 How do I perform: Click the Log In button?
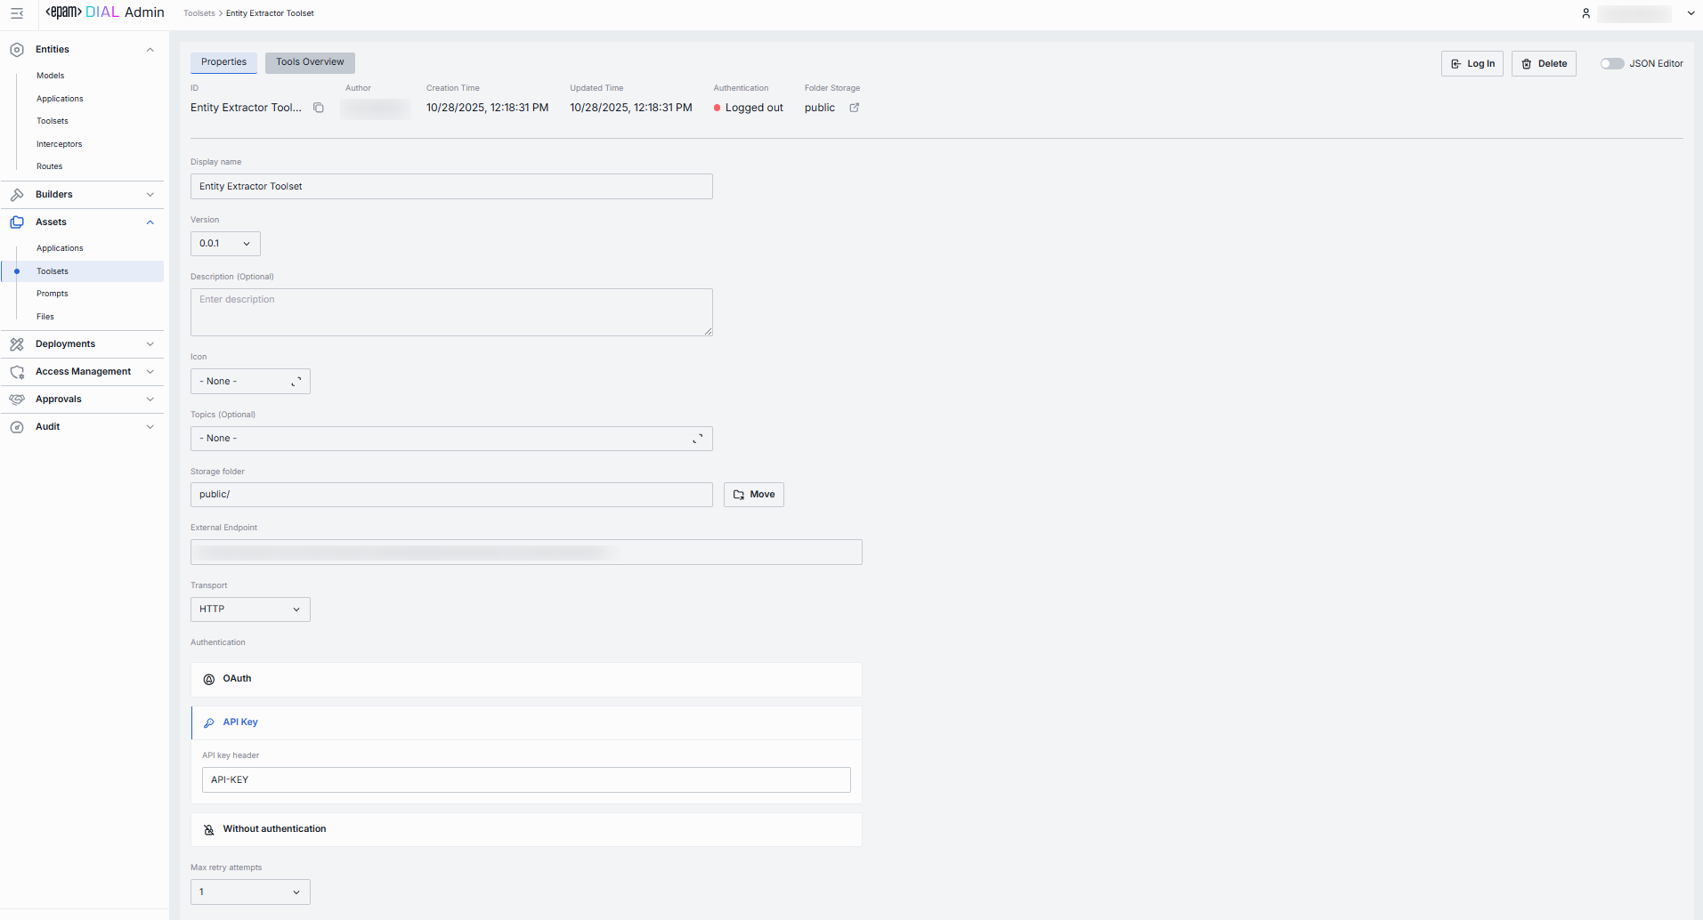[x=1472, y=64]
